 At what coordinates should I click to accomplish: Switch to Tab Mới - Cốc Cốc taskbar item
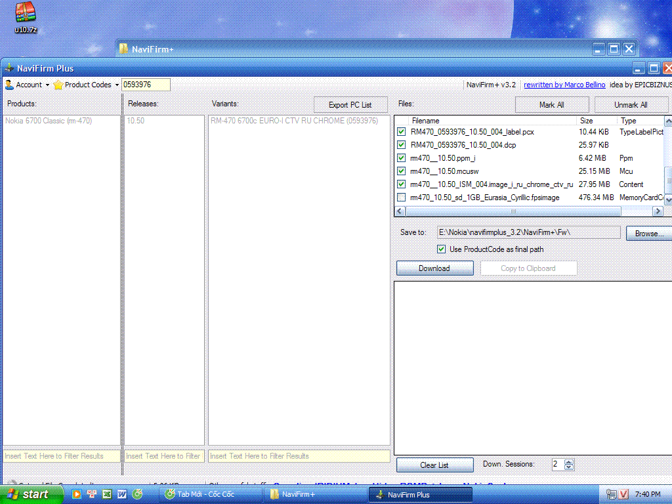click(210, 494)
